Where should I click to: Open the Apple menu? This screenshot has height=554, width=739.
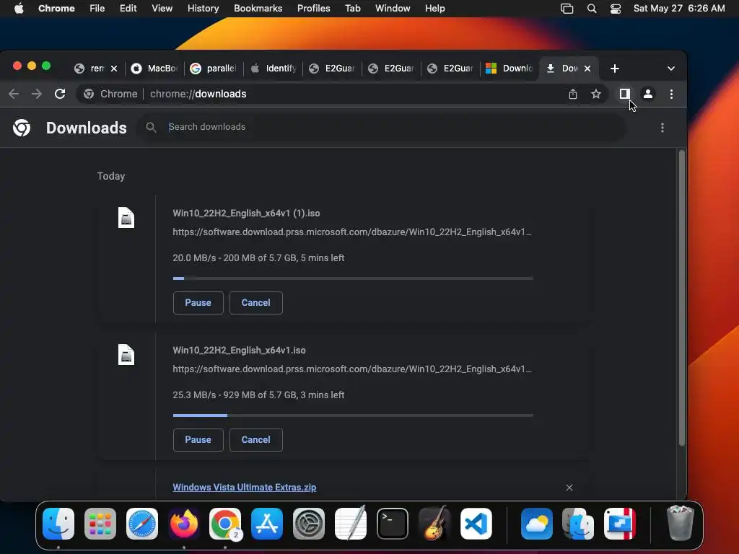tap(19, 9)
